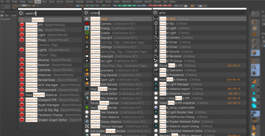This screenshot has width=265, height=136.
Task: Select Stop Octane Render
Action: click(x=118, y=89)
